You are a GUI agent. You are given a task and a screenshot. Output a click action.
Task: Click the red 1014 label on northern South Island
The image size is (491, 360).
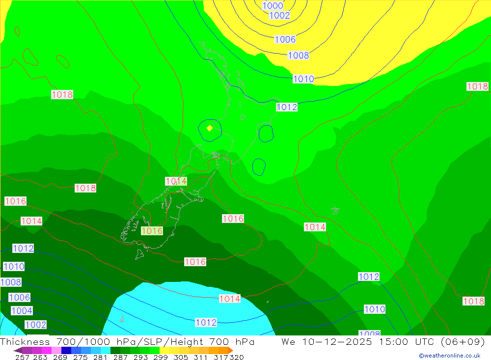click(176, 181)
